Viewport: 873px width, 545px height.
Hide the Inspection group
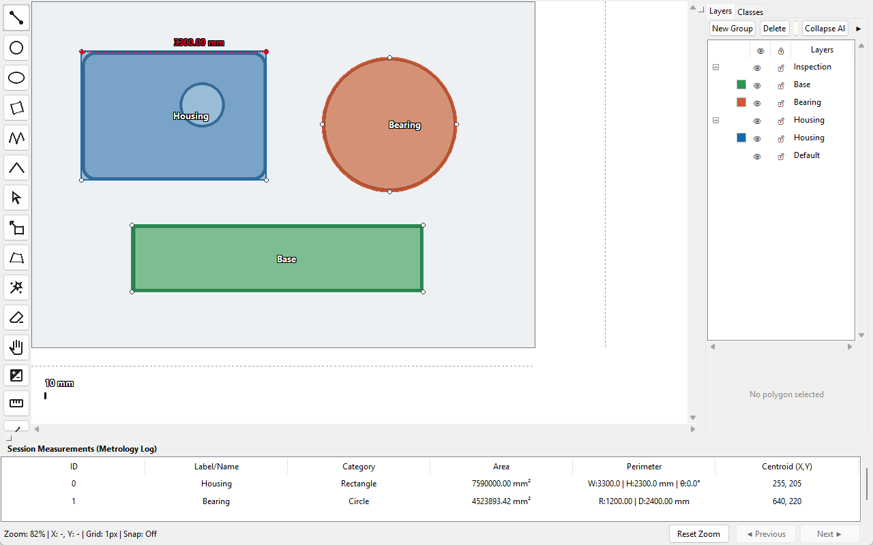(x=757, y=67)
